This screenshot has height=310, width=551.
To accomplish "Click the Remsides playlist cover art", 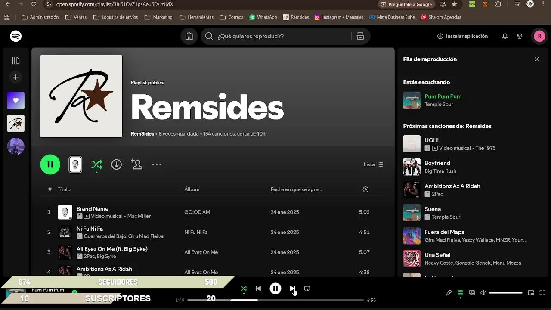I will tap(81, 96).
